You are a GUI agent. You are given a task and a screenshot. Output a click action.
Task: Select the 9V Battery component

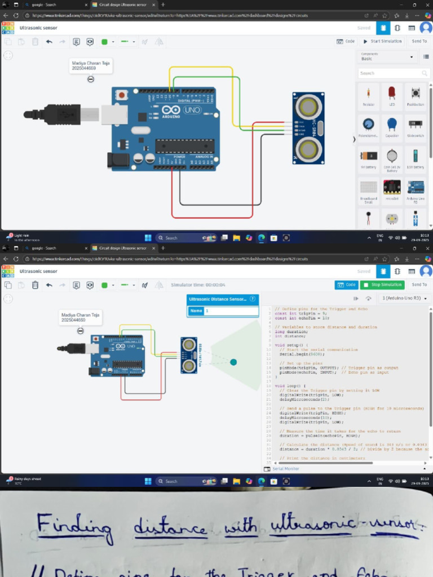tap(369, 159)
